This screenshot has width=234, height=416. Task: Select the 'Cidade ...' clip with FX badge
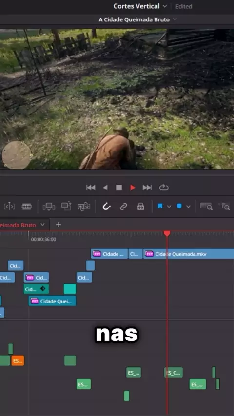109,254
